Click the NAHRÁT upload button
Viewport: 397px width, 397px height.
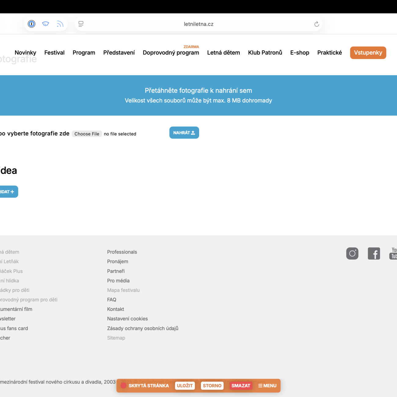184,133
